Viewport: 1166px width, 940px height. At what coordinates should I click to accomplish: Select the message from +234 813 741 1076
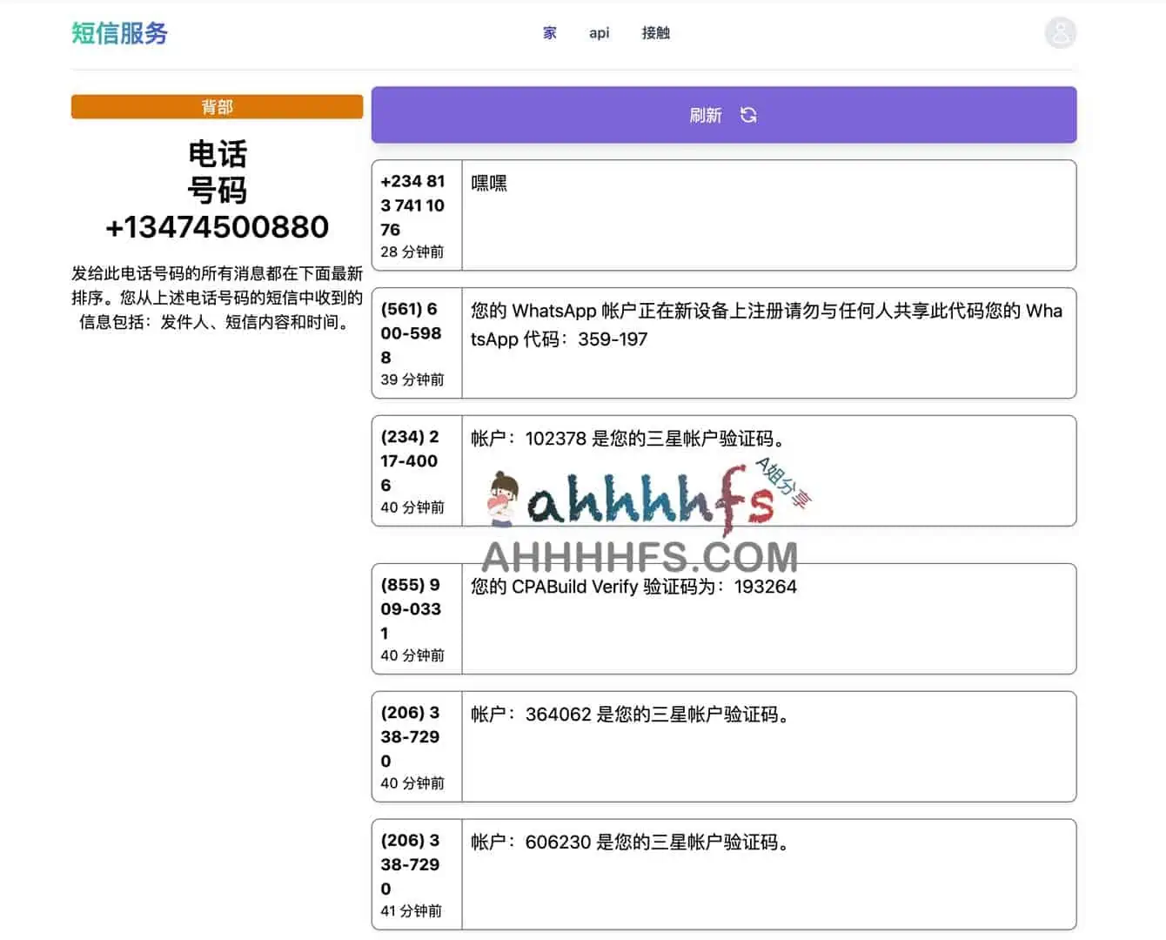(x=724, y=215)
